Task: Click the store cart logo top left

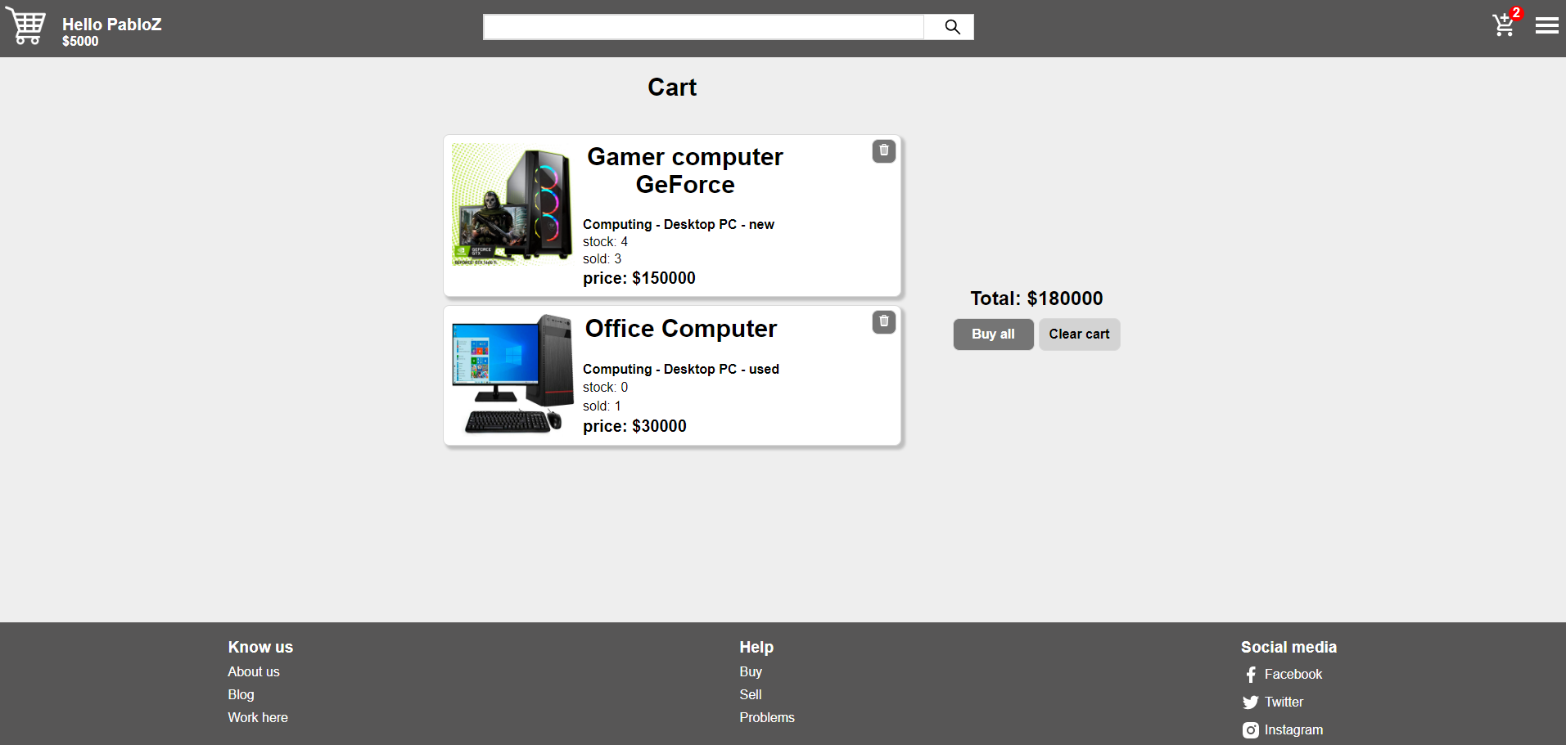Action: tap(25, 25)
